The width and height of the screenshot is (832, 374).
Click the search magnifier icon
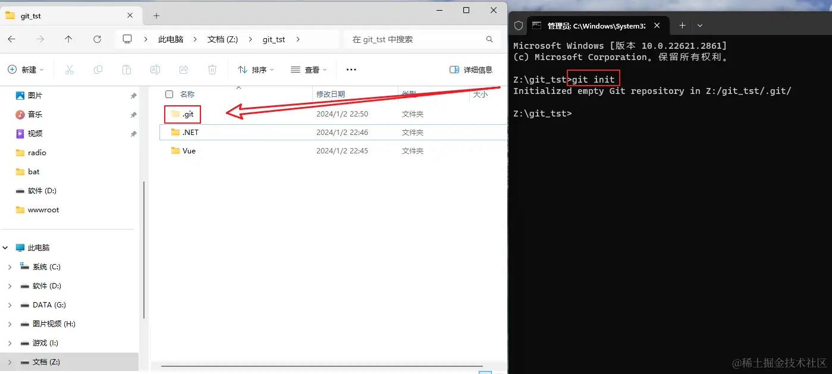pyautogui.click(x=489, y=39)
